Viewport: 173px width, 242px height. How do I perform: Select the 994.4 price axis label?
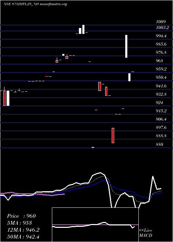(161, 36)
